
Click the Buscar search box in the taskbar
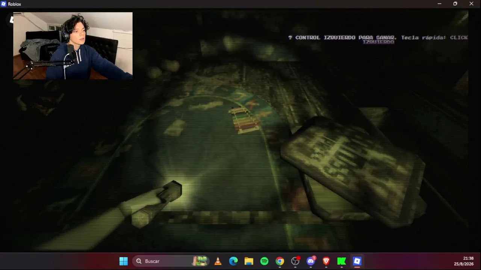pyautogui.click(x=171, y=261)
